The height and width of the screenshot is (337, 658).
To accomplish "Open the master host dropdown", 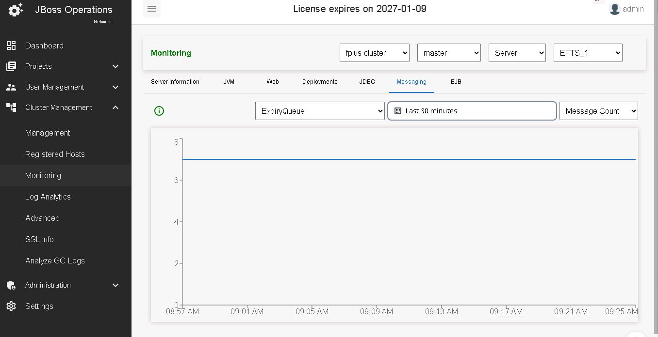I will 449,53.
